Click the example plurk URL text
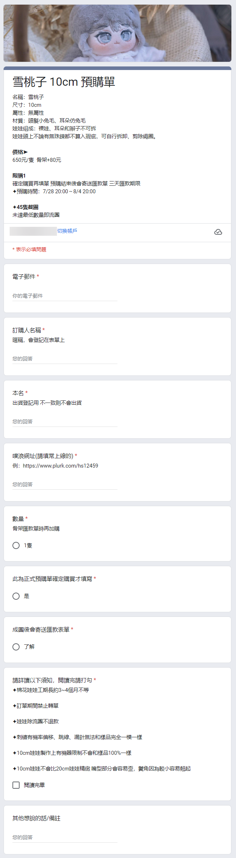The image size is (236, 858). pyautogui.click(x=61, y=466)
